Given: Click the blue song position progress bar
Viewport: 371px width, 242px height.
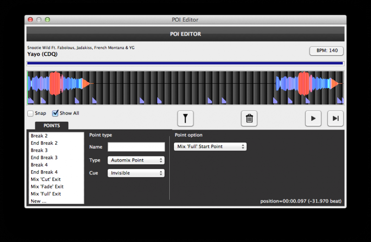Looking at the screenshot, I should pyautogui.click(x=185, y=63).
